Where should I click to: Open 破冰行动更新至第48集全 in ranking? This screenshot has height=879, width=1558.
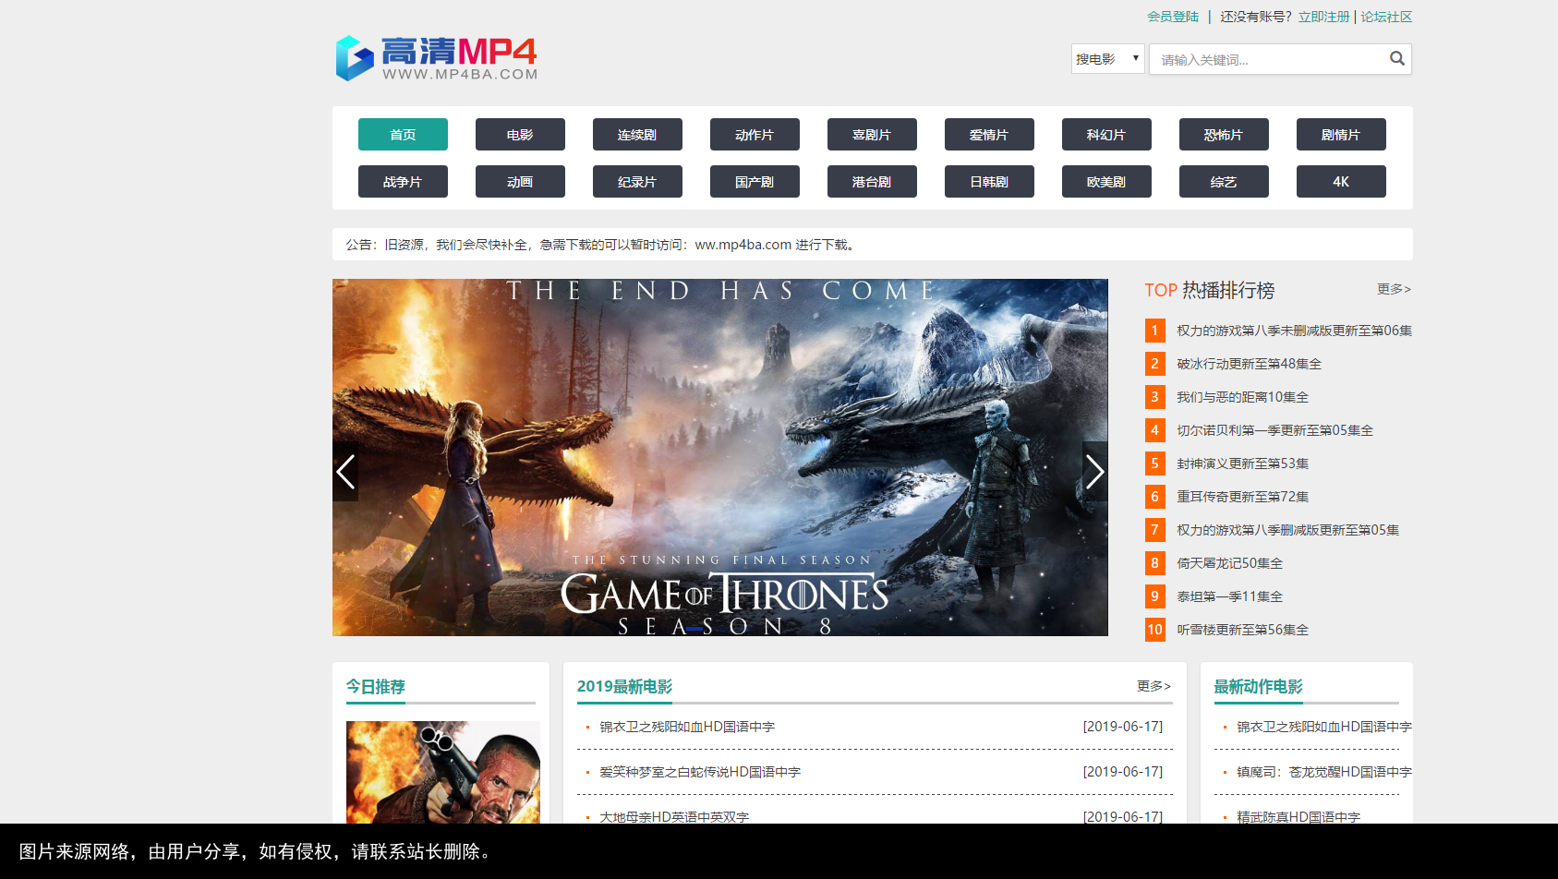[x=1249, y=364]
